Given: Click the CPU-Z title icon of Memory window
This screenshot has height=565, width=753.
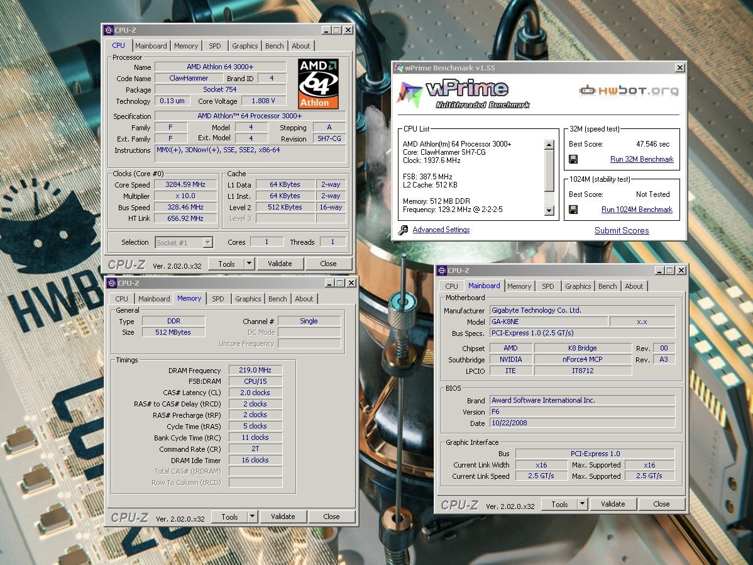Looking at the screenshot, I should click(x=112, y=282).
